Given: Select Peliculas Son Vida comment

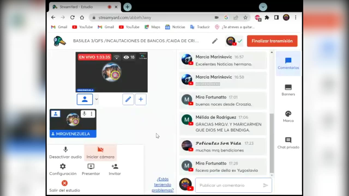Looking at the screenshot, I should [x=223, y=146].
